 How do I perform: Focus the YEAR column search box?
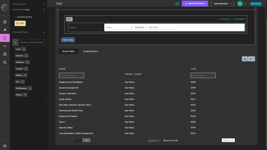[203, 75]
